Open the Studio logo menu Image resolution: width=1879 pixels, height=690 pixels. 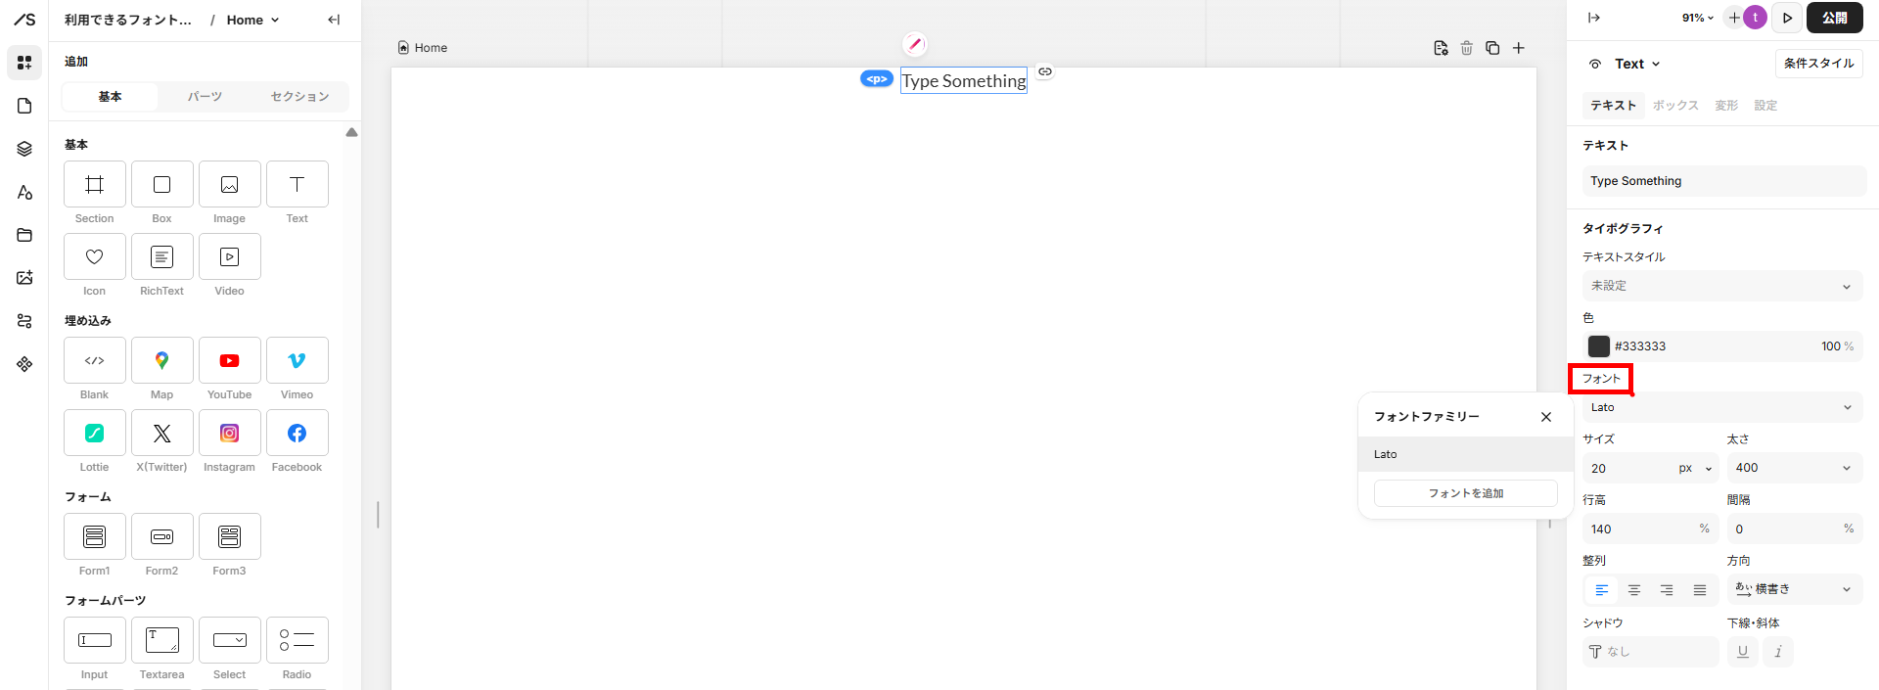tap(24, 20)
